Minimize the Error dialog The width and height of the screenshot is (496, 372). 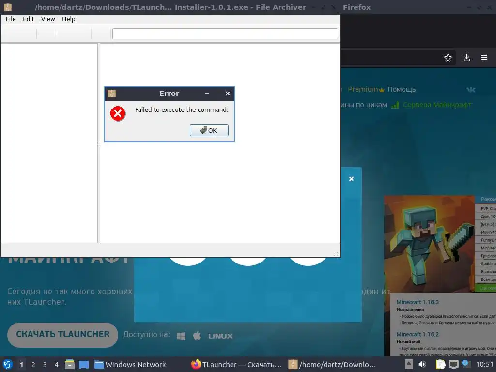click(207, 93)
